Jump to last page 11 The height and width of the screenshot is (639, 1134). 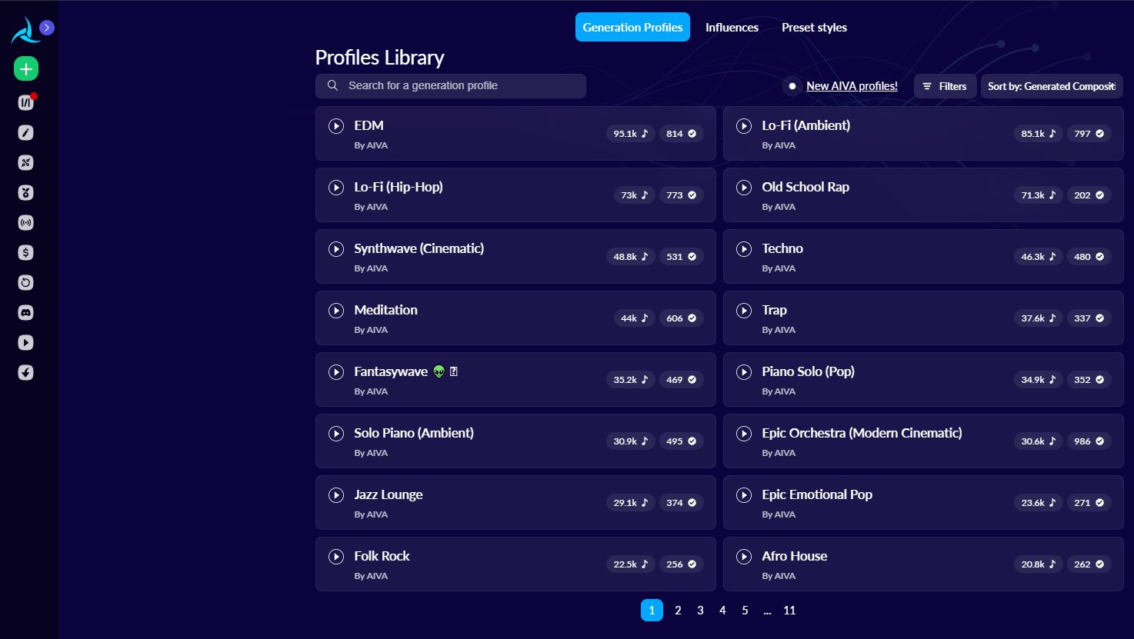click(x=789, y=611)
